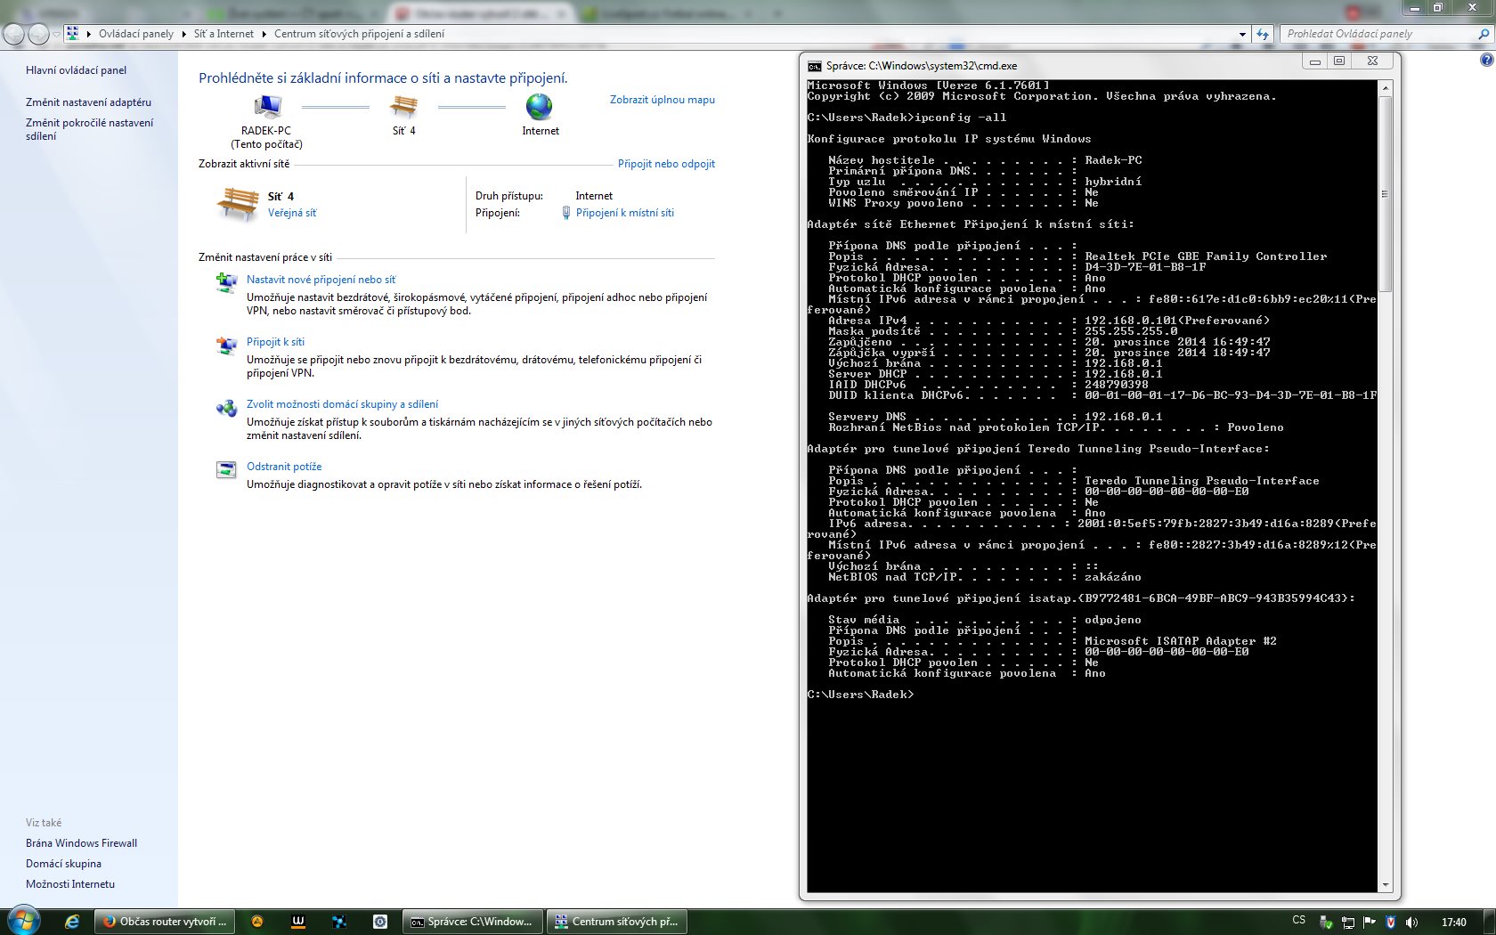Switch to the Správce cmd taskbar window
This screenshot has height=935, width=1496.
[472, 922]
